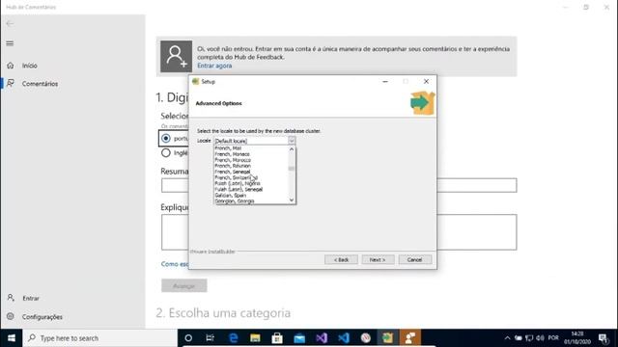
Task: Click the network icon in system tray
Action: click(x=529, y=338)
